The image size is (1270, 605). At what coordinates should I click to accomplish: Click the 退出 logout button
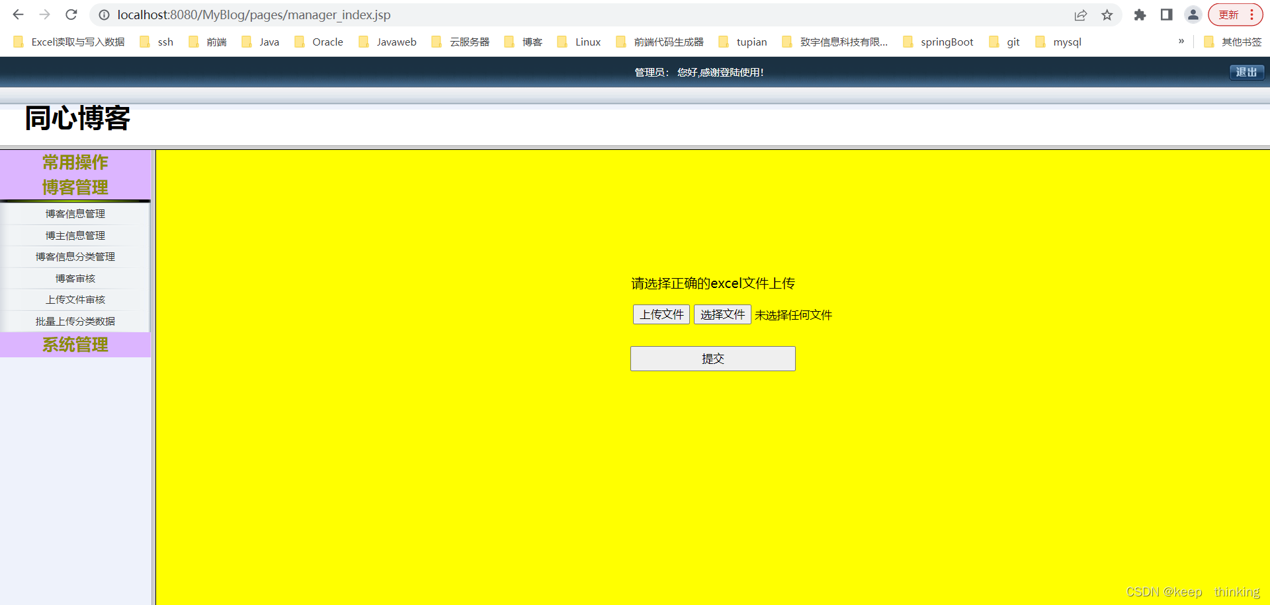1247,72
